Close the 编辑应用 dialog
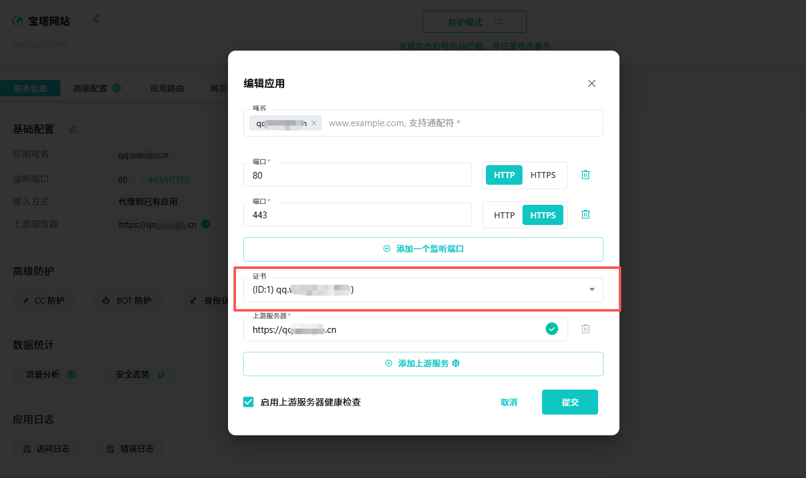Image resolution: width=806 pixels, height=478 pixels. pos(591,84)
